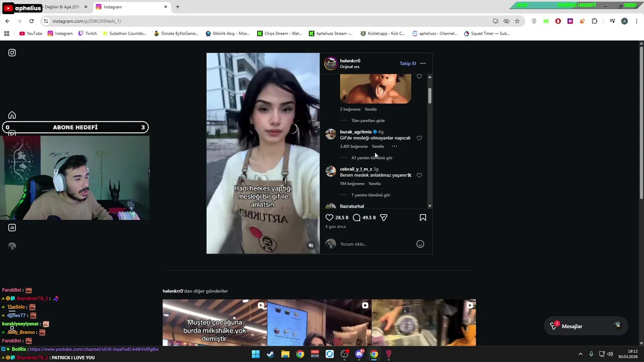The image size is (644, 362).
Task: Open File Explorer from the taskbar
Action: (x=285, y=354)
